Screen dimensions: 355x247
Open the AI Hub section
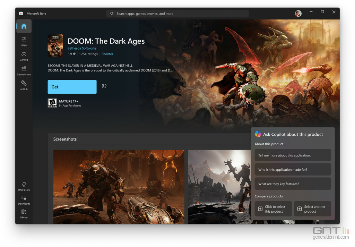coord(24,85)
